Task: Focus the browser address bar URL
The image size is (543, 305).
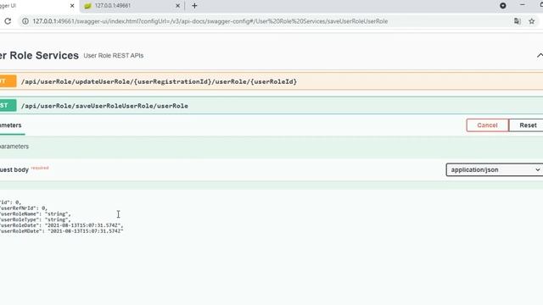Action: [x=210, y=21]
